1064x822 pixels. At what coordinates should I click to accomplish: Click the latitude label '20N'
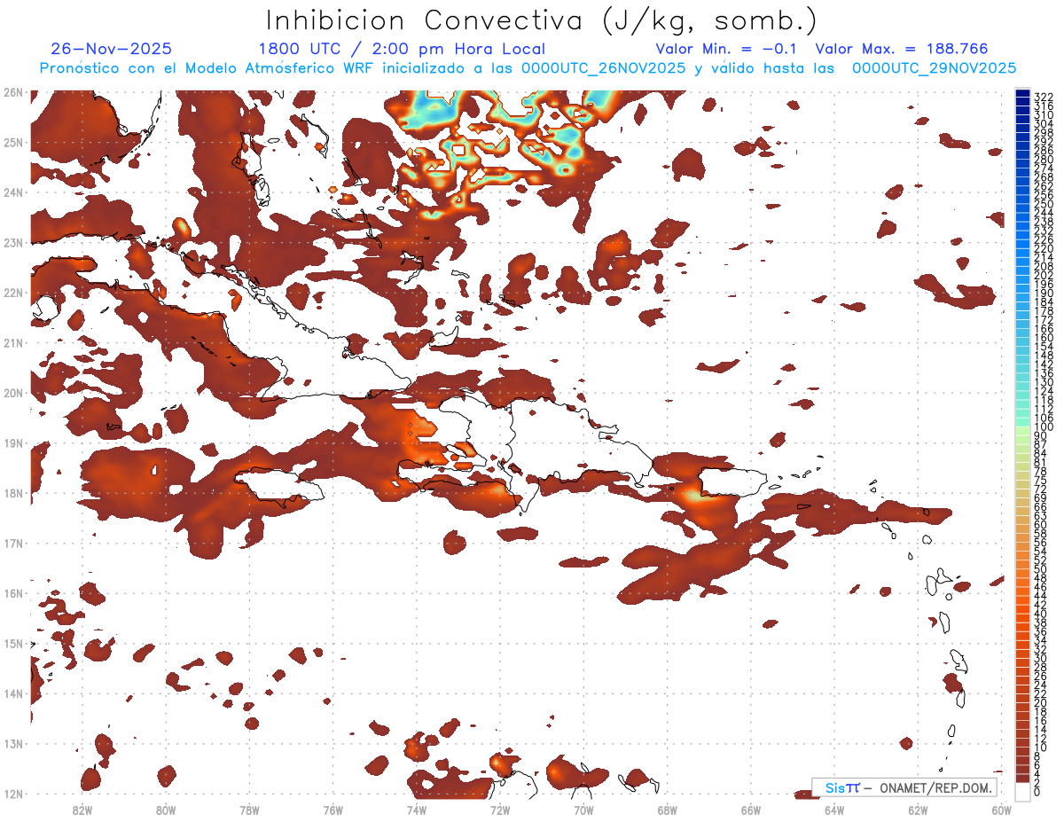point(13,393)
